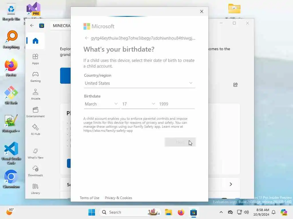This screenshot has height=219, width=293.
Task: Open the clock showing 8:58 AM
Action: 261,212
